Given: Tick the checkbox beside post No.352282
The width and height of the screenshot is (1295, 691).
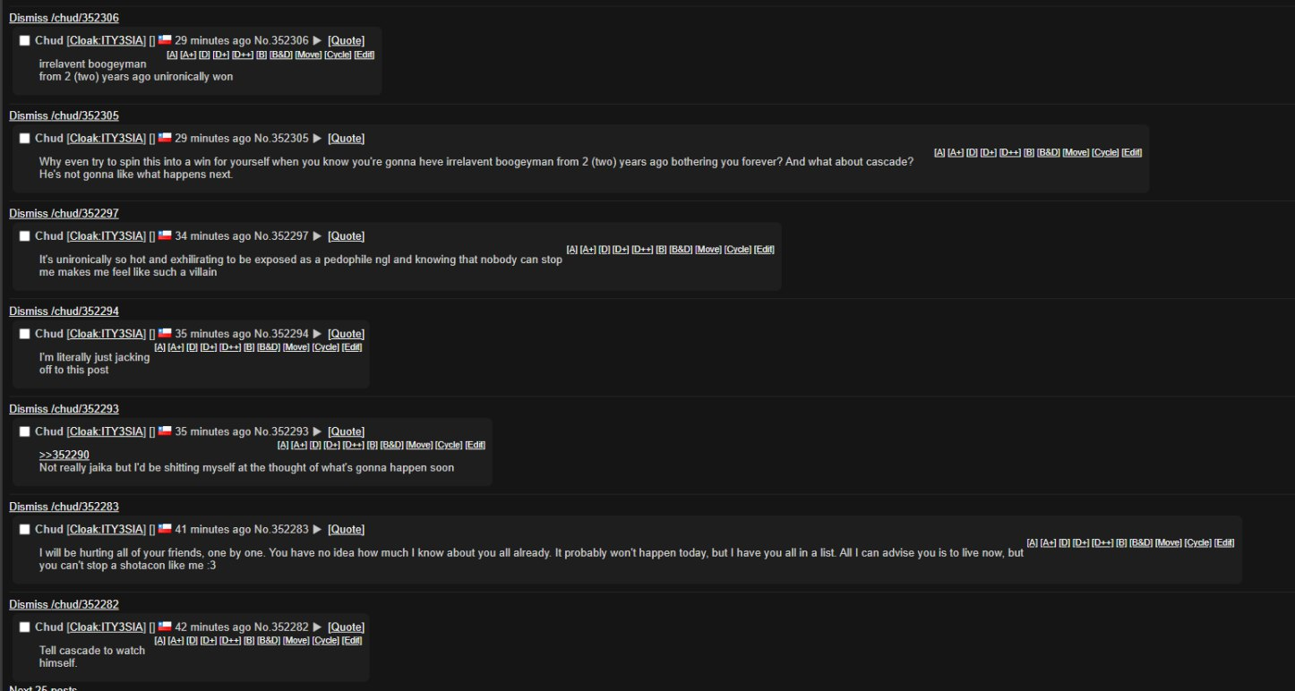Looking at the screenshot, I should [x=25, y=627].
